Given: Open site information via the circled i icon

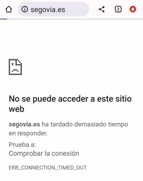Looking at the screenshot, I should pyautogui.click(x=25, y=9).
